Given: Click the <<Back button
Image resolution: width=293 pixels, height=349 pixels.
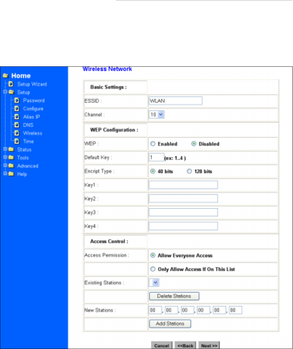Looking at the screenshot, I should 185,345.
